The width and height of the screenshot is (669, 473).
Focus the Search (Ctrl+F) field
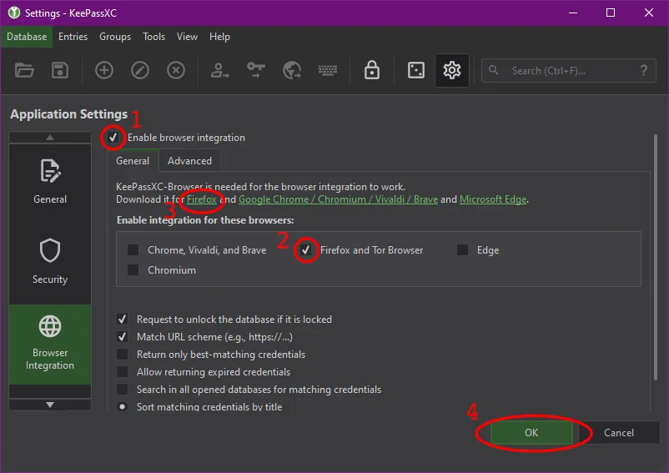[x=568, y=70]
